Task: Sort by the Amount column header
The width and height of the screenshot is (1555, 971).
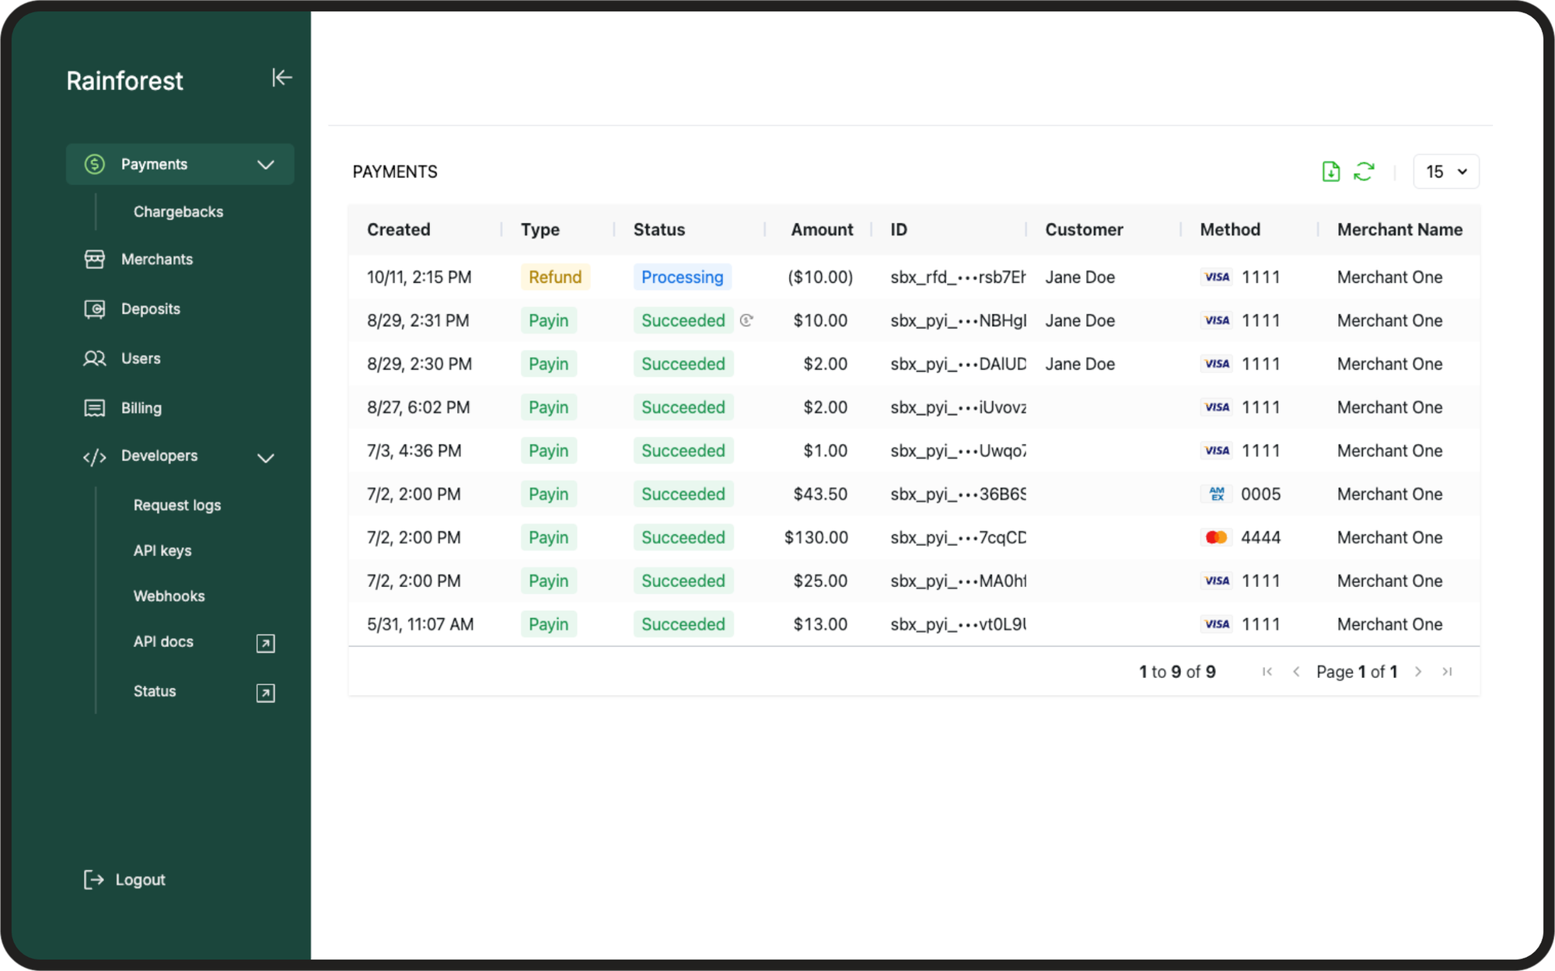Action: (x=821, y=230)
